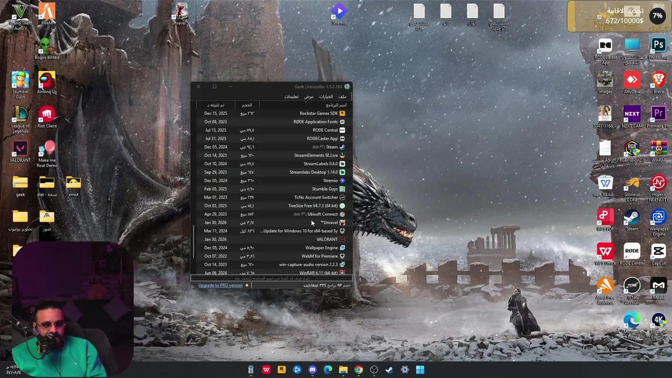Screen dimensions: 672x378
Task: Select Make me float Demo shortcut
Action: click(47, 154)
